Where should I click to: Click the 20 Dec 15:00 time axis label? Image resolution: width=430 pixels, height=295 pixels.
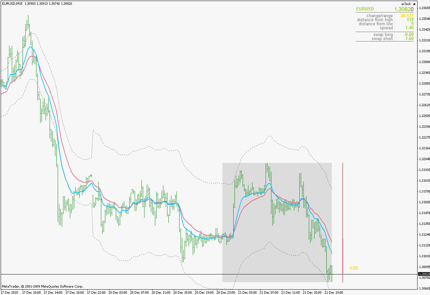click(x=183, y=292)
